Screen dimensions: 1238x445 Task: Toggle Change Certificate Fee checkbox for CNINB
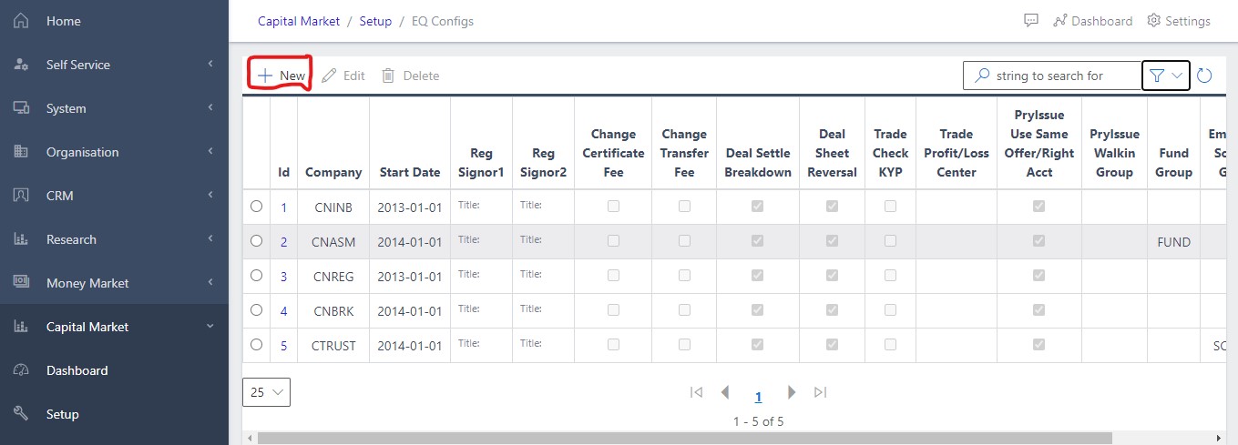pos(613,207)
